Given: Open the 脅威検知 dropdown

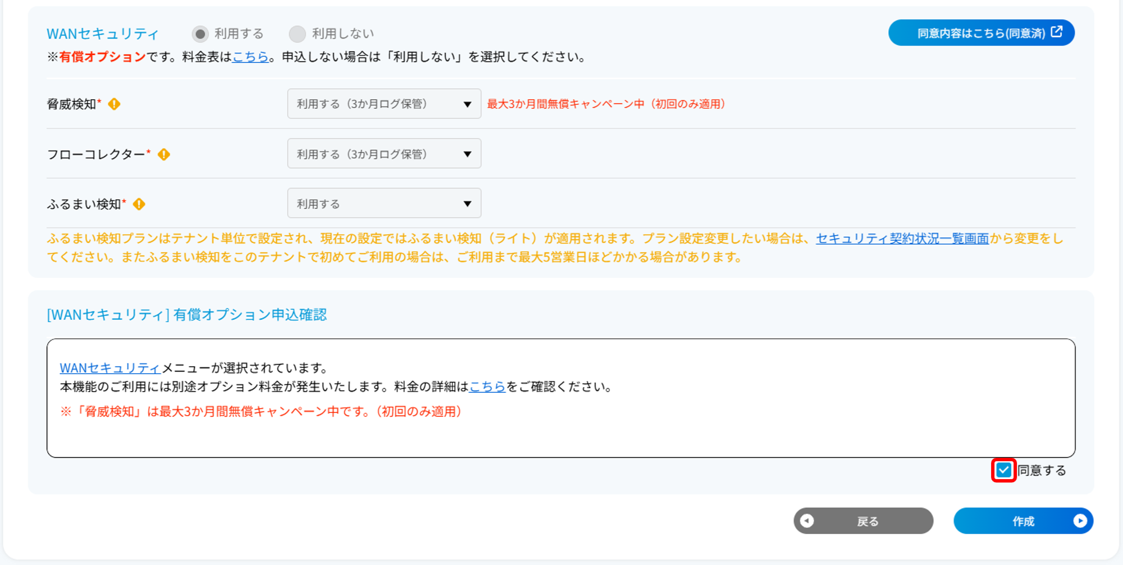Looking at the screenshot, I should click(x=384, y=104).
